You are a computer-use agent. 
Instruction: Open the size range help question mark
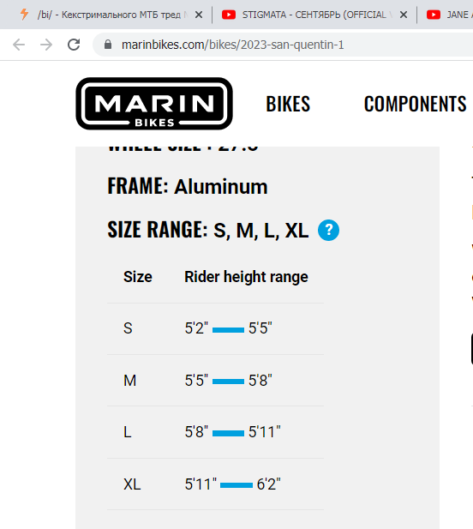(328, 230)
